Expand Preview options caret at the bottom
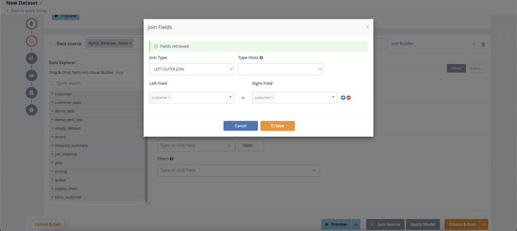 pyautogui.click(x=356, y=224)
